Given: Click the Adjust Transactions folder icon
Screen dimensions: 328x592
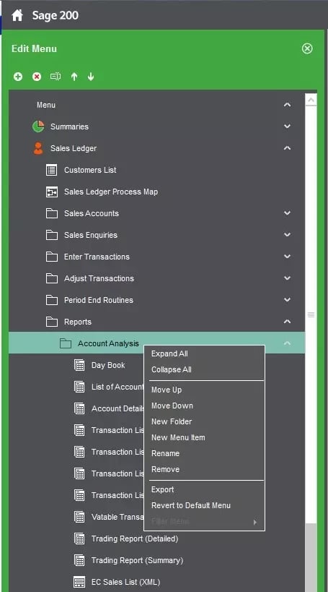Looking at the screenshot, I should click(52, 278).
